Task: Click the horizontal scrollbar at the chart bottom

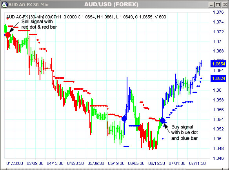Action: 114,169
